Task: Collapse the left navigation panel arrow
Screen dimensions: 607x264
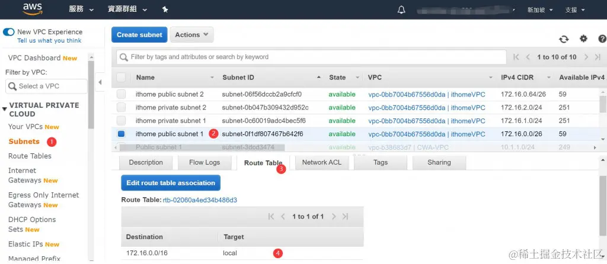Action: (100, 82)
